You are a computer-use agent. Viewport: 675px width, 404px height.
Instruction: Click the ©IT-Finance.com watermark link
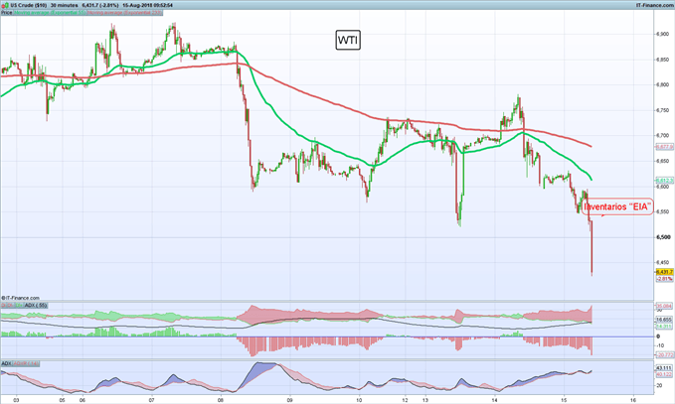(20, 298)
